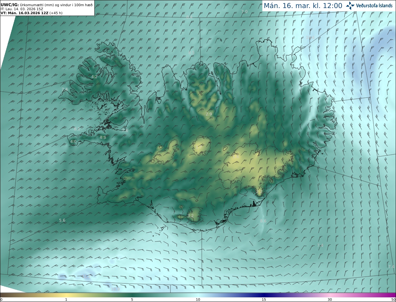Pick the yellow band of the color scale
396x302 pixels.
[67, 295]
